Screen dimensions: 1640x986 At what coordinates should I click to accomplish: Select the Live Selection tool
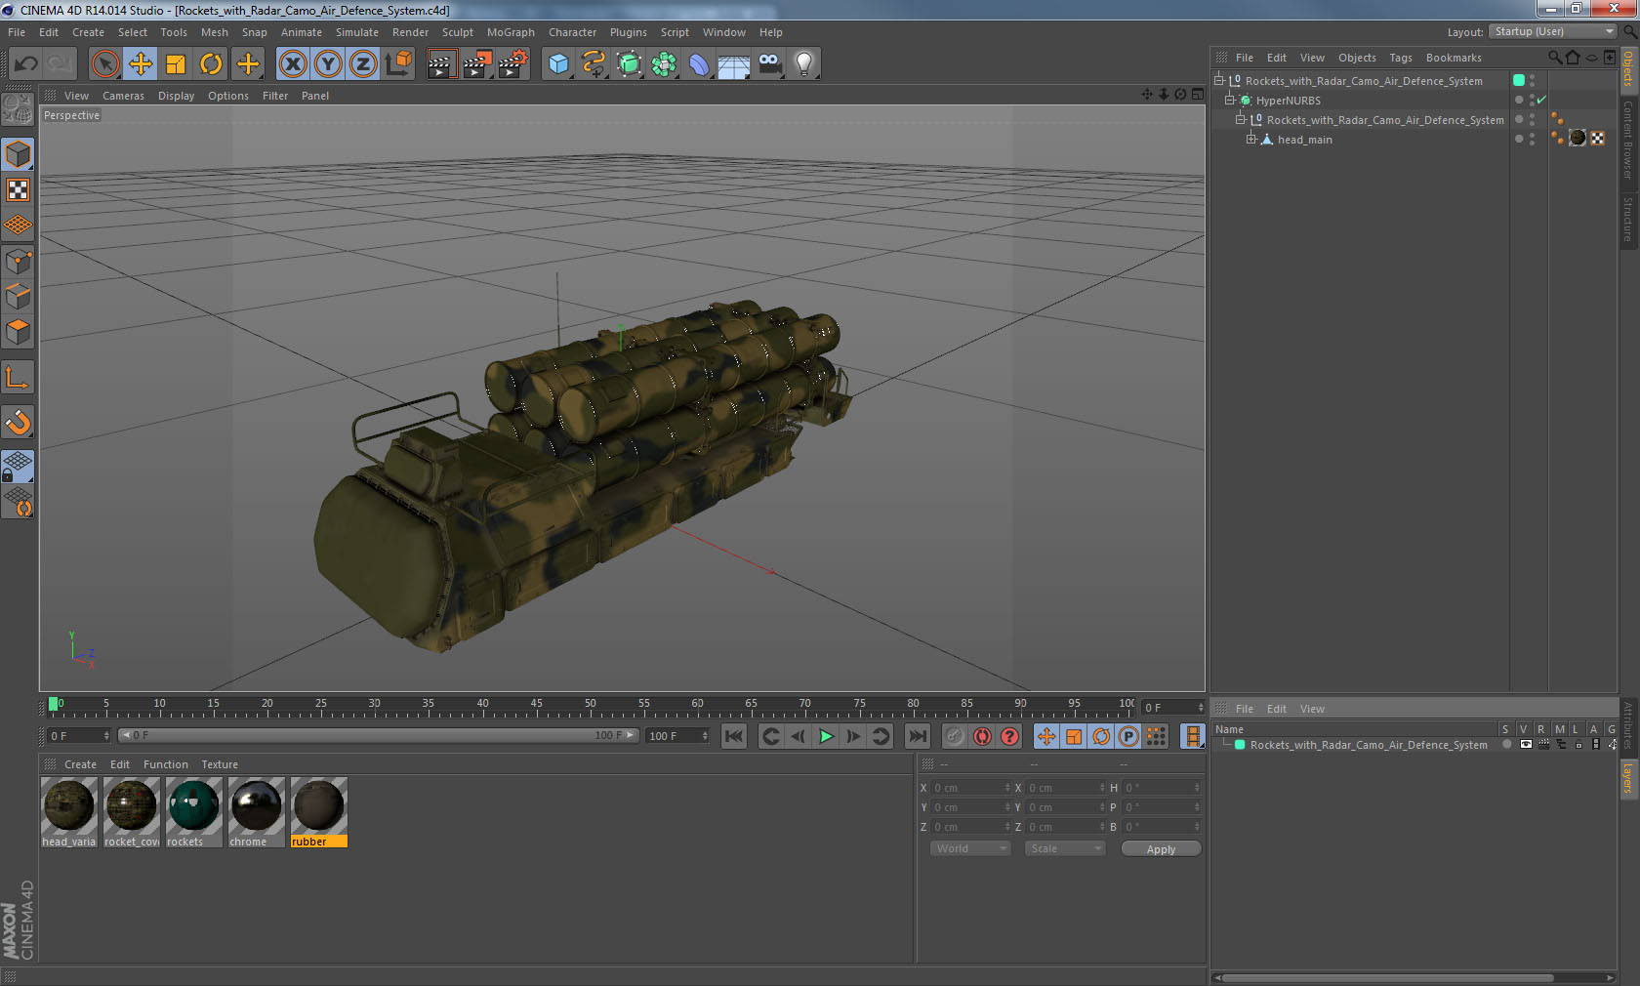(104, 64)
